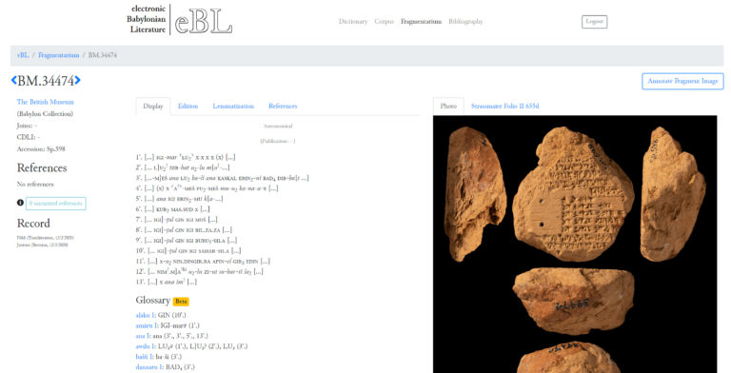Image resolution: width=731 pixels, height=373 pixels.
Task: Switch to the References tab
Action: point(283,107)
